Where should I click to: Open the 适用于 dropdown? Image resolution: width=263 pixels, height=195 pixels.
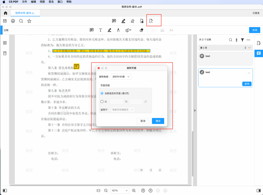(x=123, y=110)
